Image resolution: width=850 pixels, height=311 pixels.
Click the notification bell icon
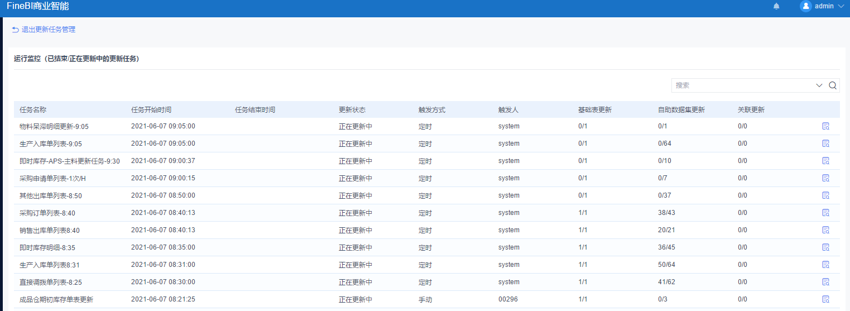pos(776,6)
